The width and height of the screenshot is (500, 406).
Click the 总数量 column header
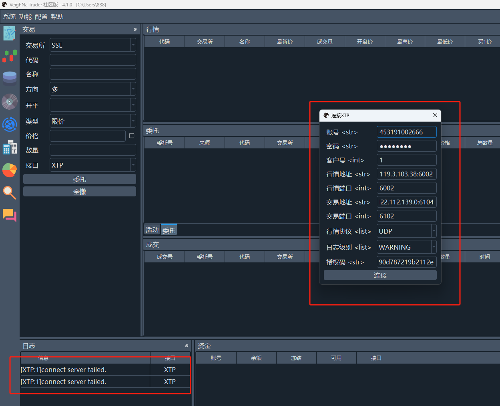[x=482, y=143]
